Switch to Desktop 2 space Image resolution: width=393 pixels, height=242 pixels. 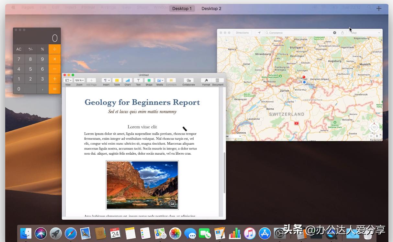click(211, 8)
